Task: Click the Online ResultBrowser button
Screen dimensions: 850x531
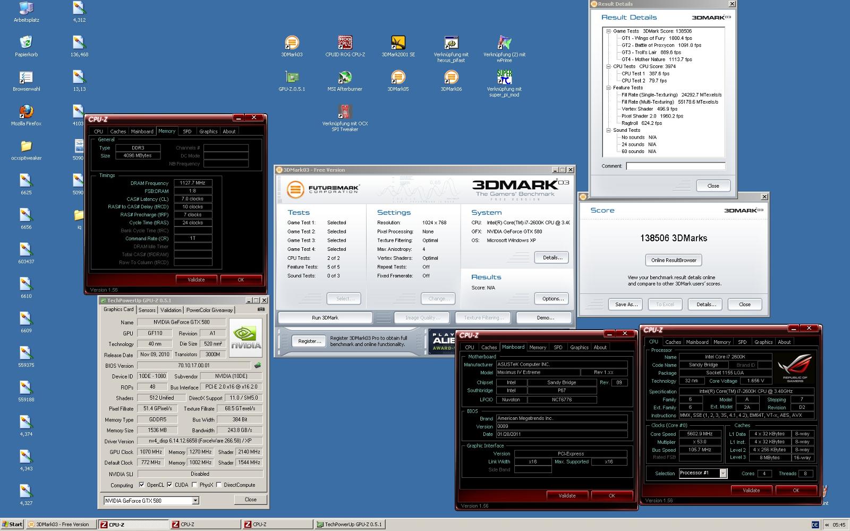Action: [x=674, y=260]
